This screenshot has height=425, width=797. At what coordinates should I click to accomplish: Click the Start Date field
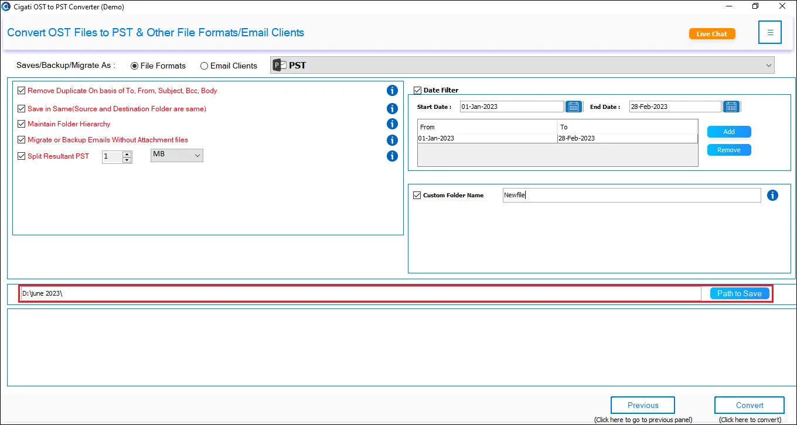click(512, 107)
